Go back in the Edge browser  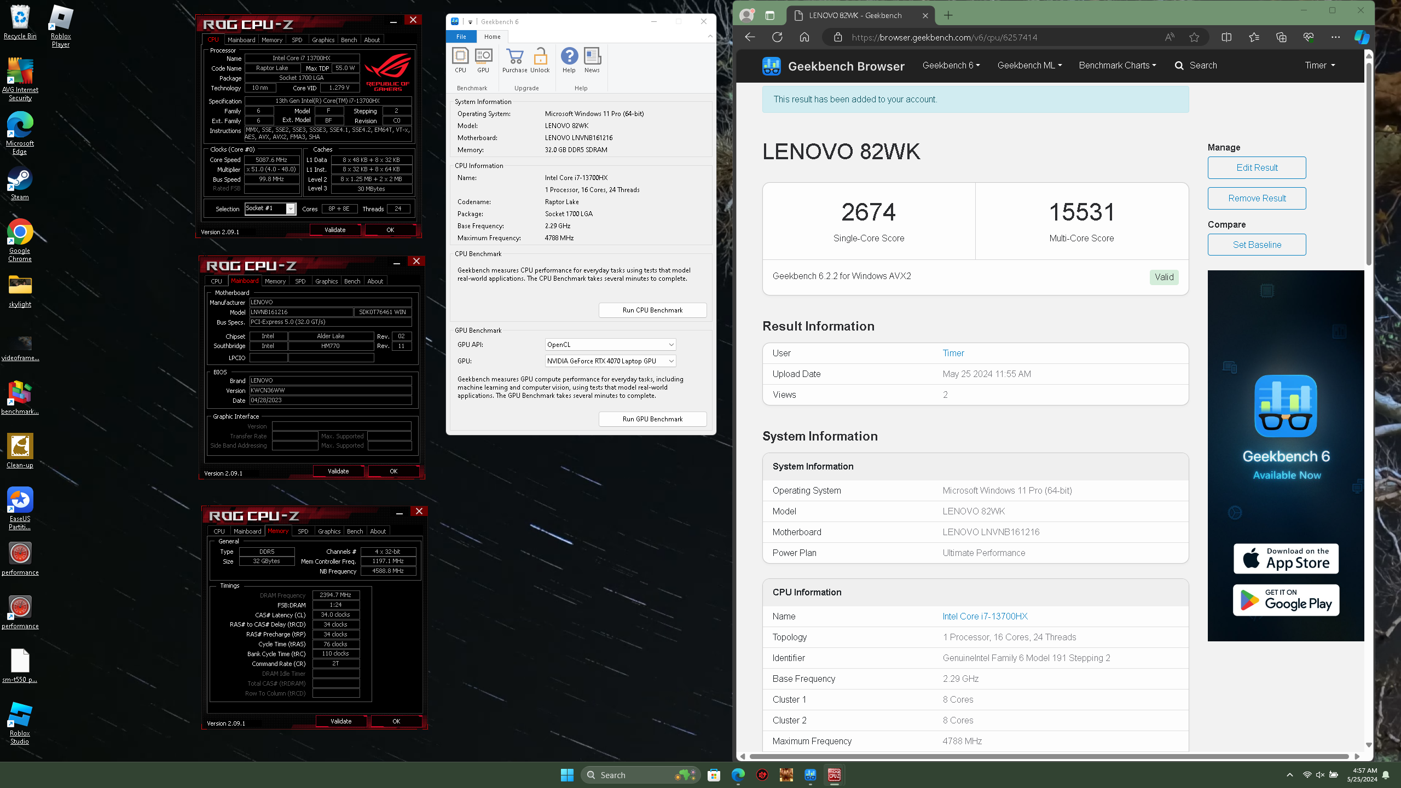[x=750, y=37]
